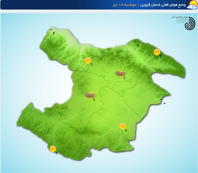Screen dimensions: 198x173
Task: Click the temperature ۶ label at northwest tip
Action: (54, 33)
